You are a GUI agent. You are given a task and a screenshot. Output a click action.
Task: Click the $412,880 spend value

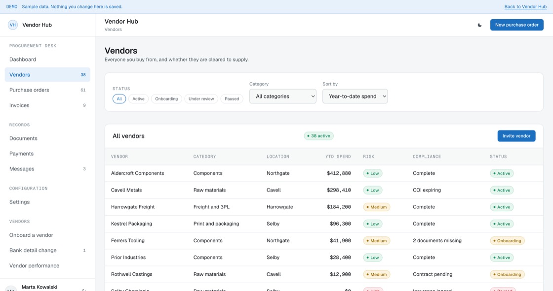point(339,173)
